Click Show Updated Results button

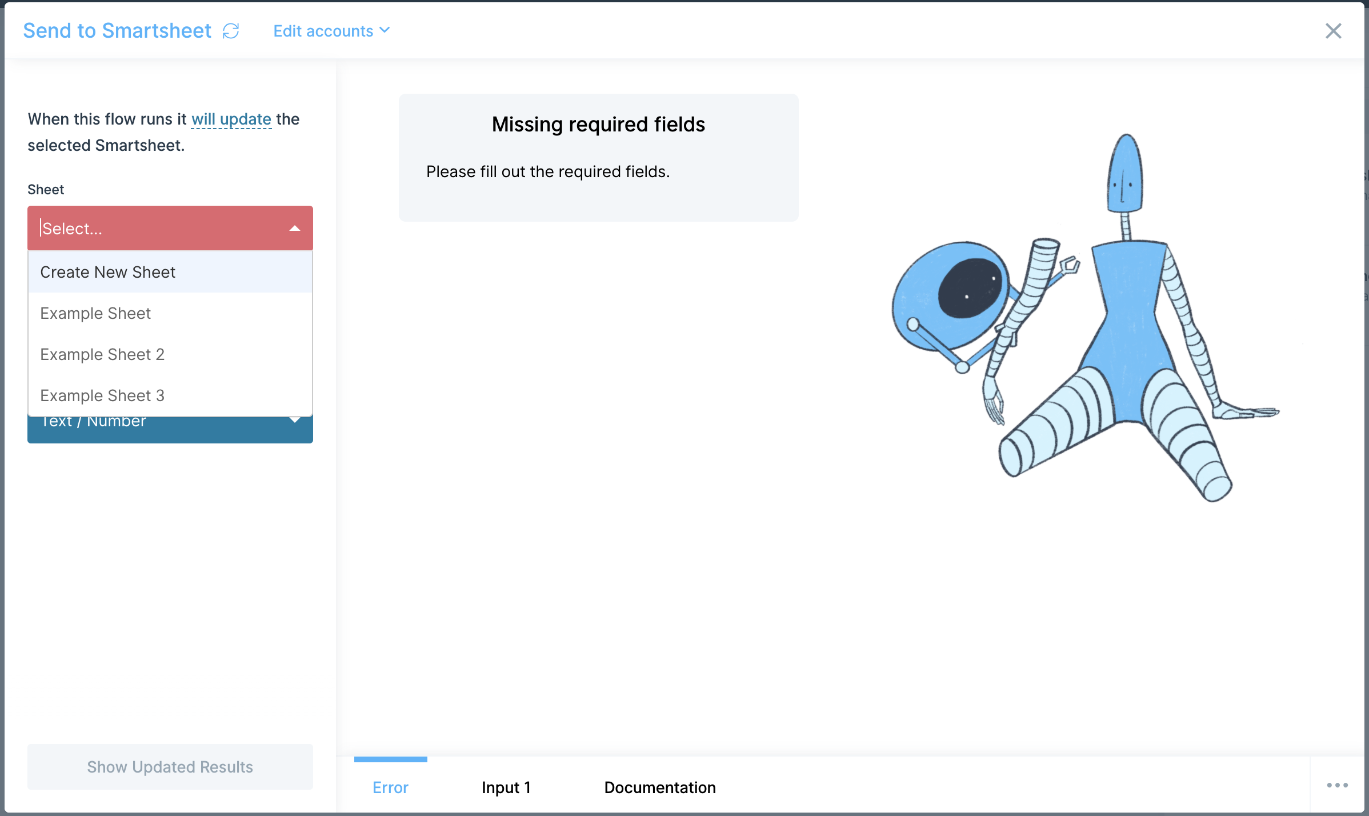(x=170, y=767)
